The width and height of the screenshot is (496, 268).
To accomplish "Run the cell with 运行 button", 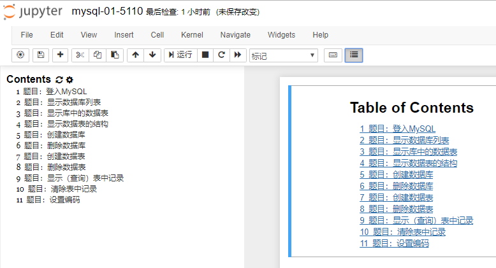I will [180, 55].
